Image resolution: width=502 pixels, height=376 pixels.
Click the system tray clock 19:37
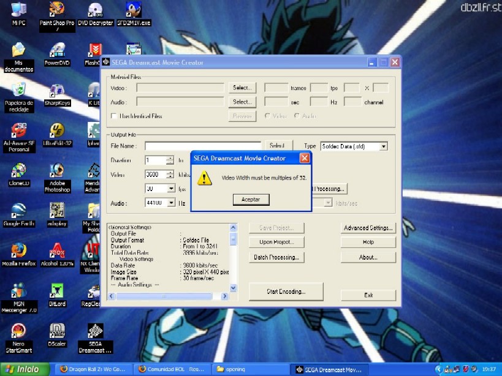coord(489,369)
